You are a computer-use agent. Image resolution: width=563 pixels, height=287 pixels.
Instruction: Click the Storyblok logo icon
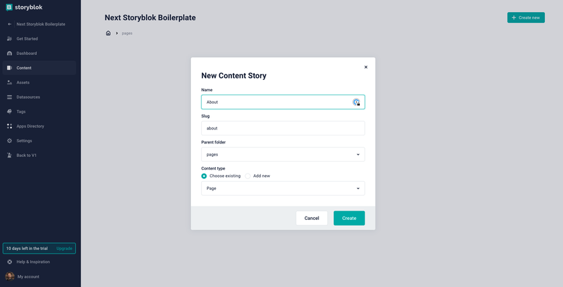coord(9,7)
